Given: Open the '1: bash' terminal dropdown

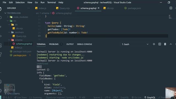Looking at the screenshot, I should point(135,44).
